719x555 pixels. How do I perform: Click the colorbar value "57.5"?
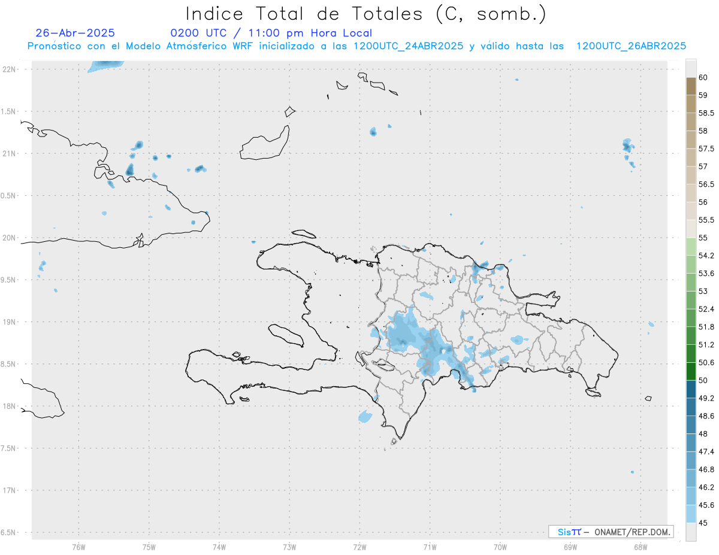[x=706, y=148]
